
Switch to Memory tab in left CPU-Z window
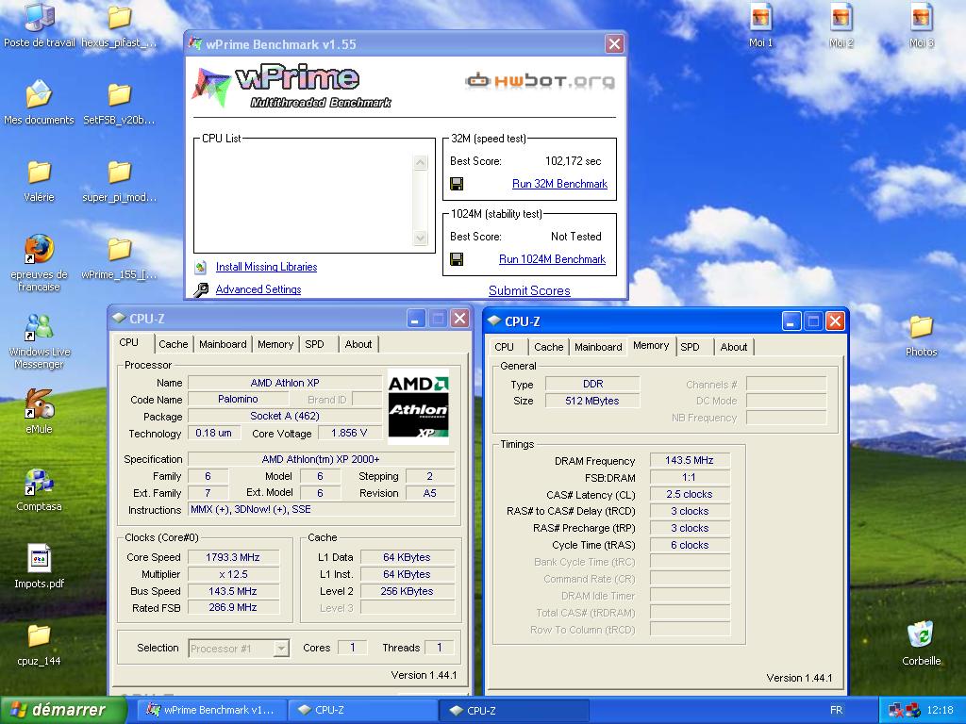(275, 344)
